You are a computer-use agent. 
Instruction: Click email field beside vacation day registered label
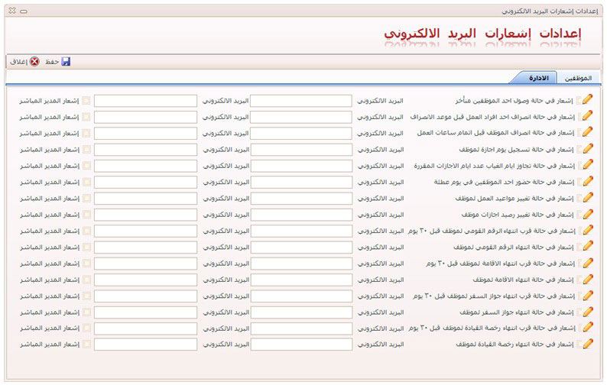pyautogui.click(x=301, y=150)
